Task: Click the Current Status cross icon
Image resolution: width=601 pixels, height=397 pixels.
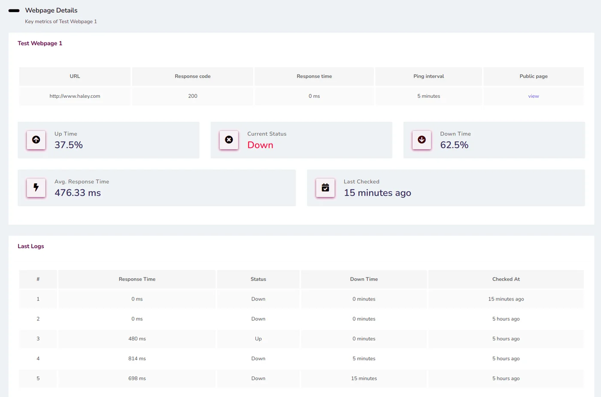Action: pyautogui.click(x=229, y=140)
